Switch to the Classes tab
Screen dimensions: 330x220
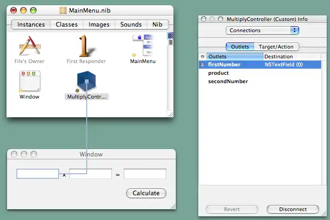coord(67,24)
